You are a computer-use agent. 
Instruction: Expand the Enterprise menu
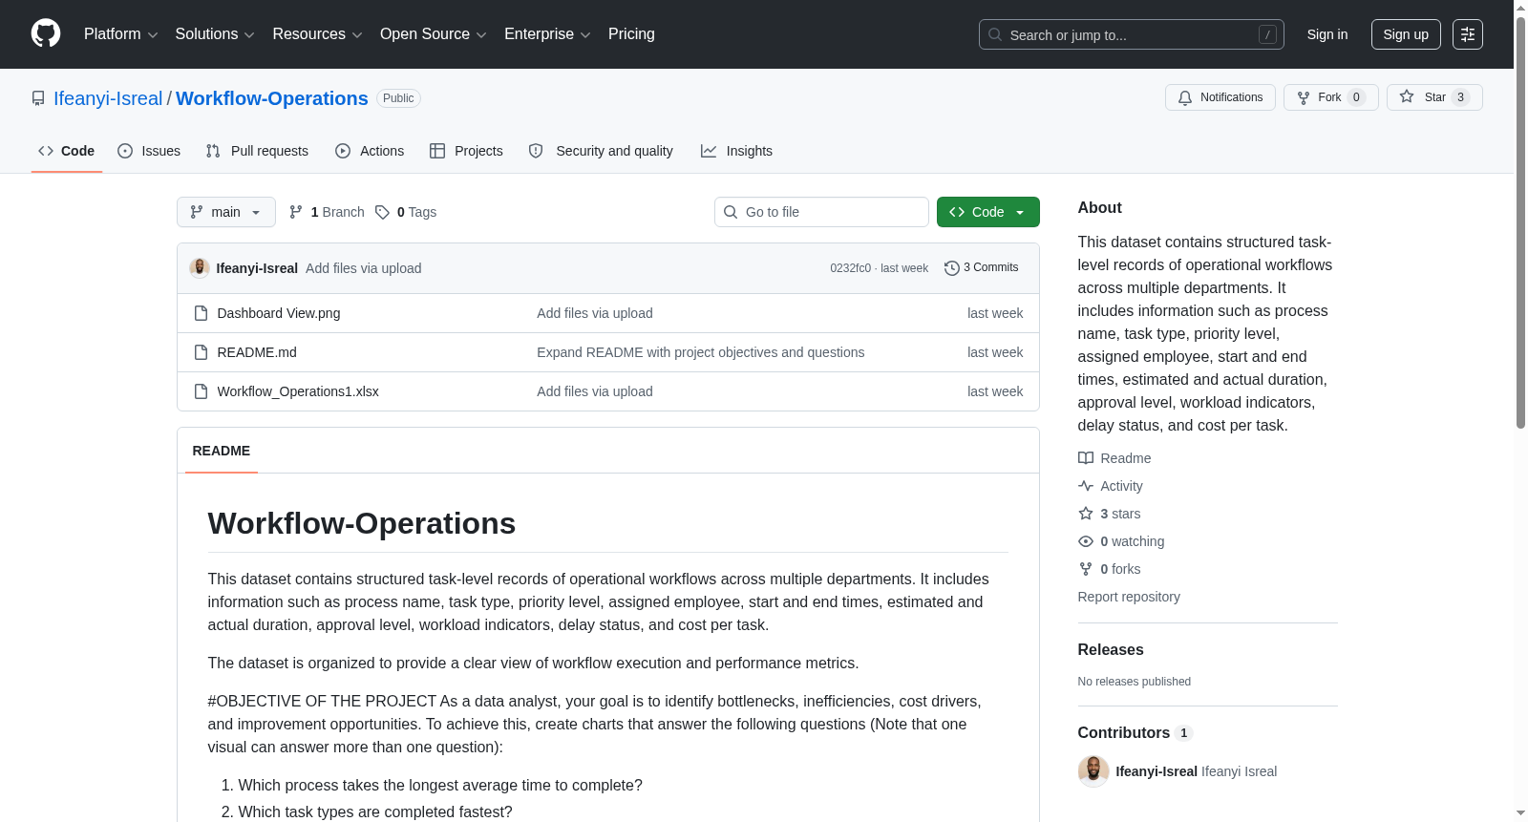pos(547,34)
